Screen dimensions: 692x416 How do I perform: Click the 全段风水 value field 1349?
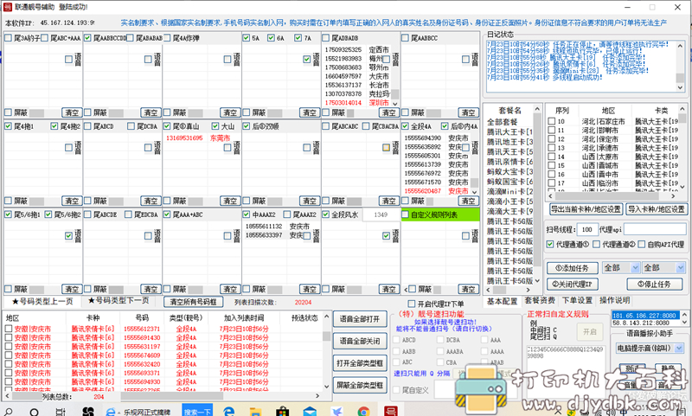[381, 214]
